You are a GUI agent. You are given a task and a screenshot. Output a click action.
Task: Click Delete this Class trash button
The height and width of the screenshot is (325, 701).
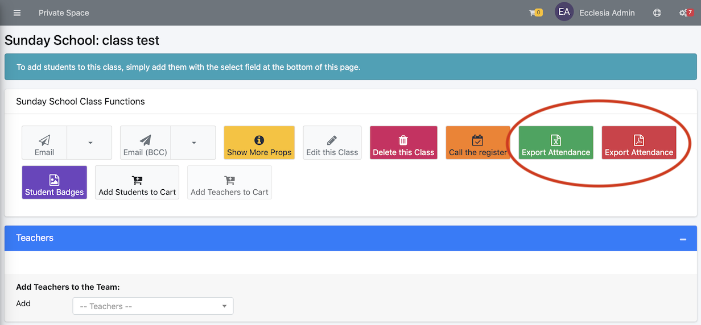click(403, 143)
